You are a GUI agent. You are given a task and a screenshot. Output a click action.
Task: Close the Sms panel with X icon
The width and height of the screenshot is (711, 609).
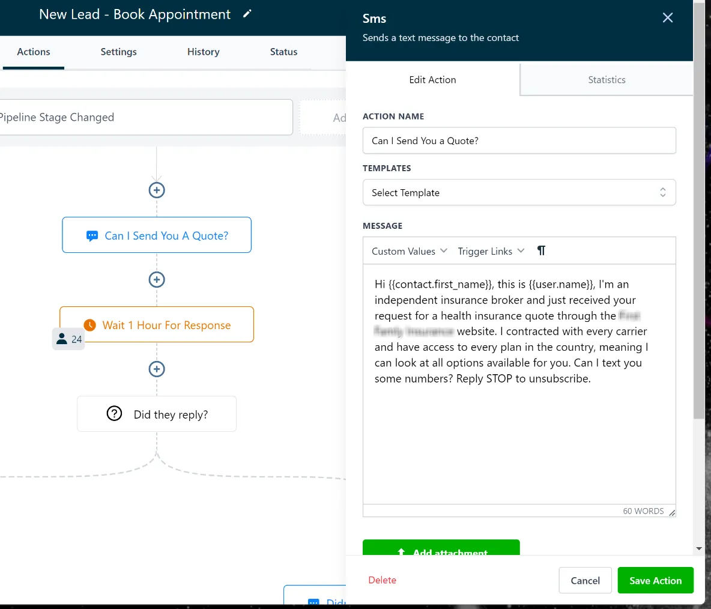coord(668,17)
